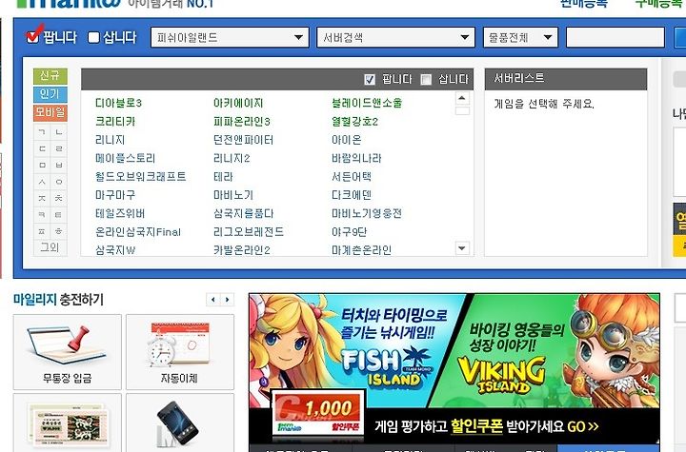The height and width of the screenshot is (452, 686).
Task: Select the 신규 tab
Action: tap(50, 76)
